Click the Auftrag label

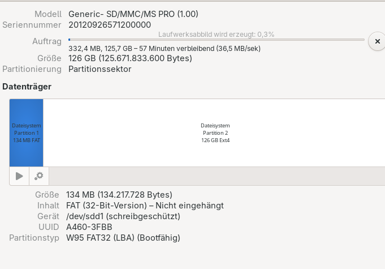point(46,42)
